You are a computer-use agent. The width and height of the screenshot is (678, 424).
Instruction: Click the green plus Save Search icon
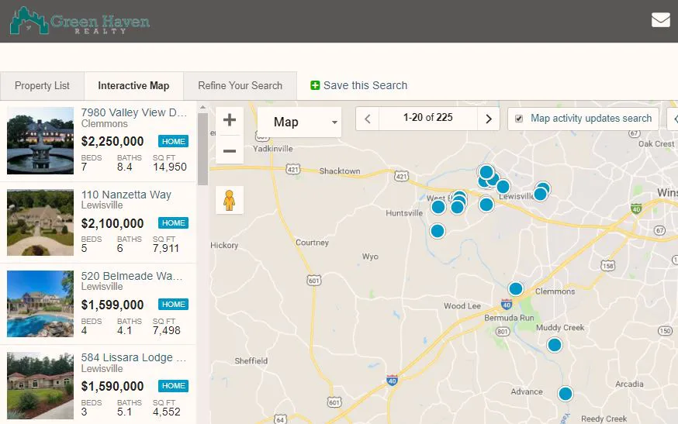[315, 85]
